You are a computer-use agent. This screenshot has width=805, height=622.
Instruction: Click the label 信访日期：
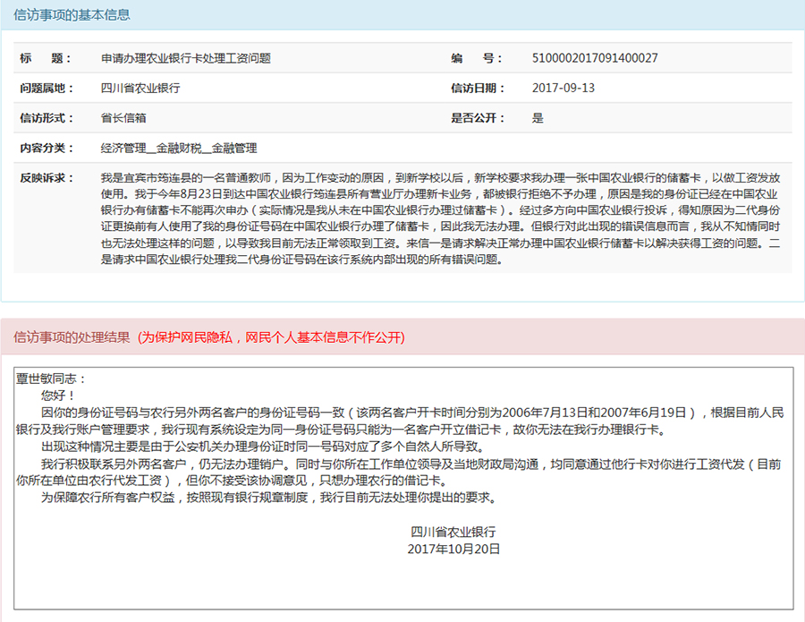point(478,89)
